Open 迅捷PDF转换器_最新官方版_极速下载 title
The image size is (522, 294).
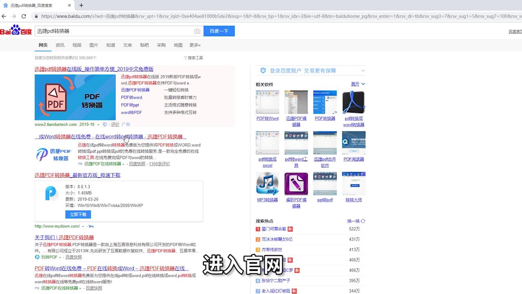click(x=77, y=175)
